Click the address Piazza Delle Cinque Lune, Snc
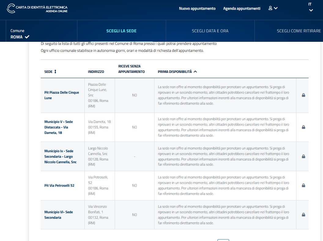This screenshot has height=241, width=323. [98, 95]
